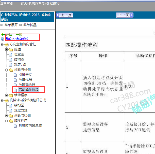Open 规定力矩 under 方向盘和转向管柱
The image size is (155, 154).
click(21, 65)
